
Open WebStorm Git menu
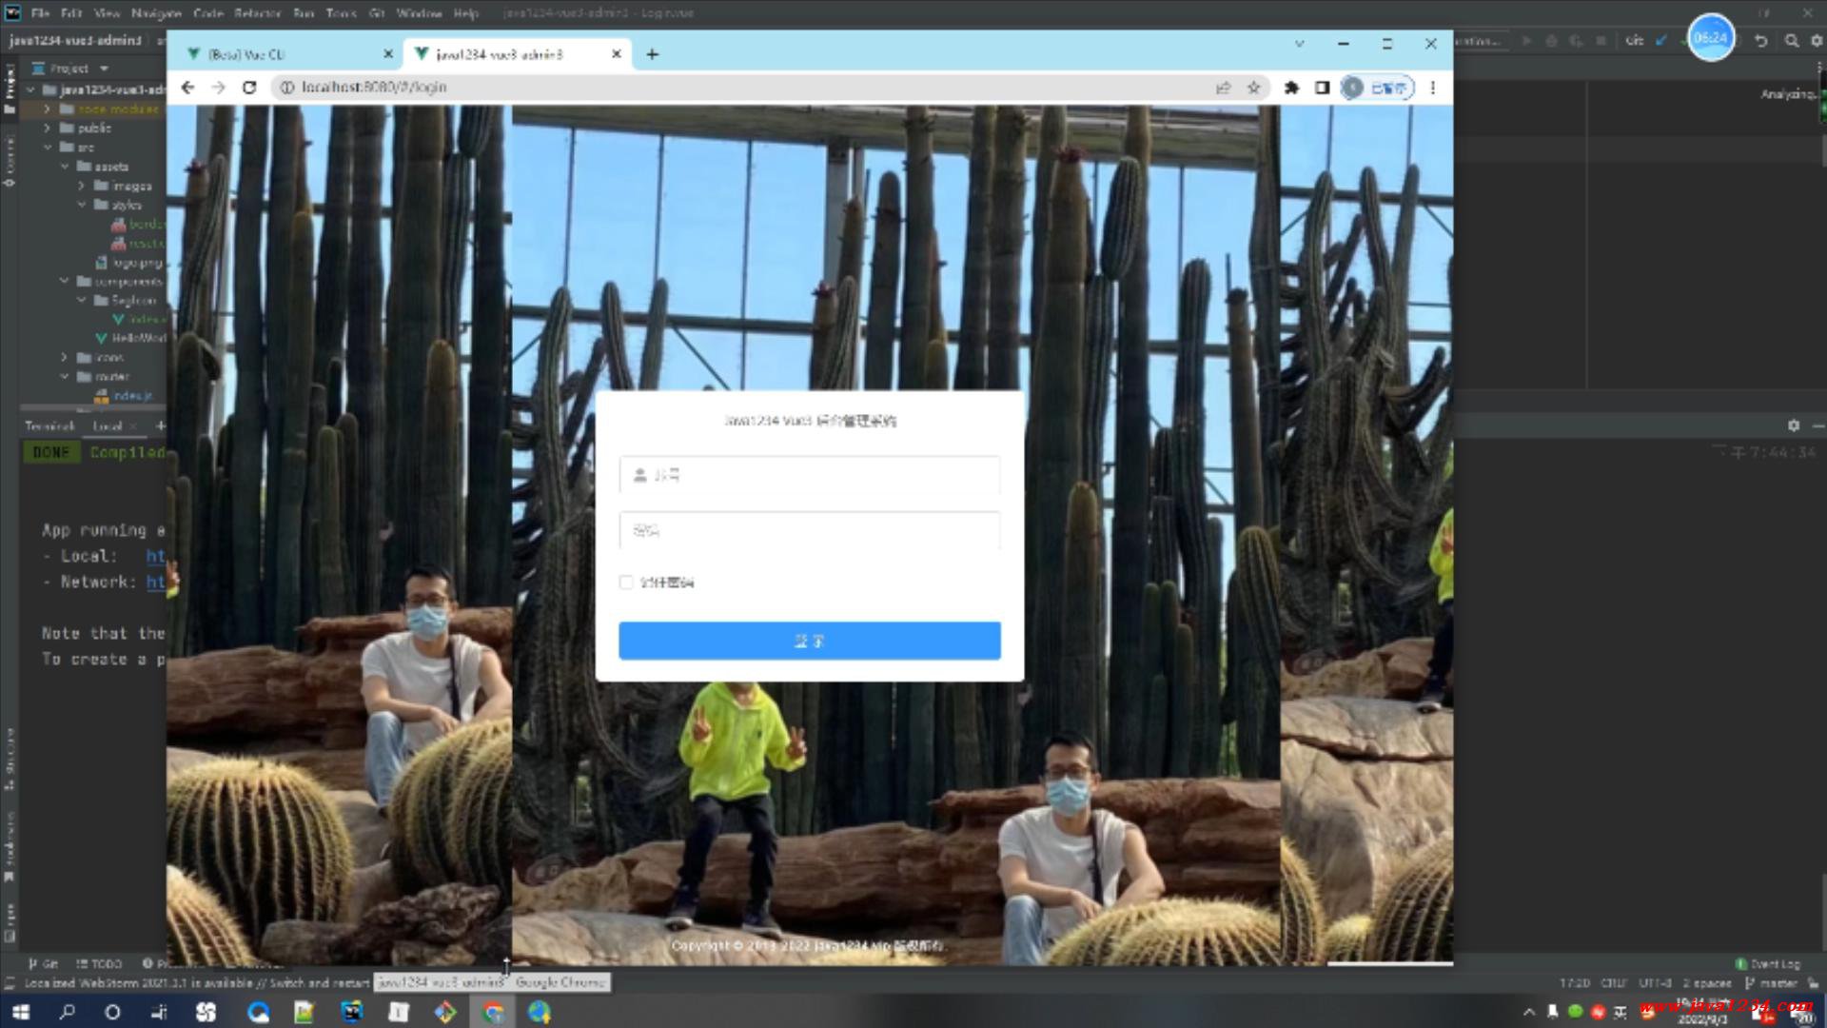tap(376, 13)
